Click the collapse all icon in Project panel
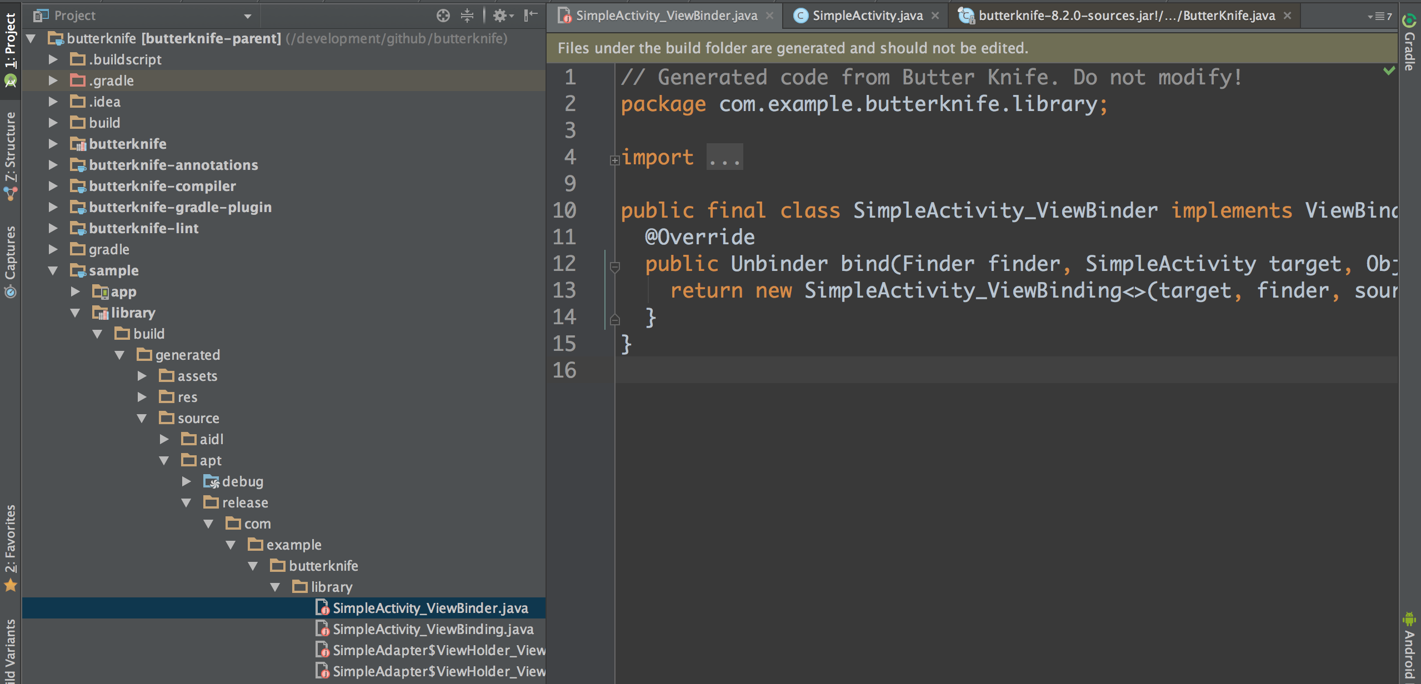 coord(467,16)
